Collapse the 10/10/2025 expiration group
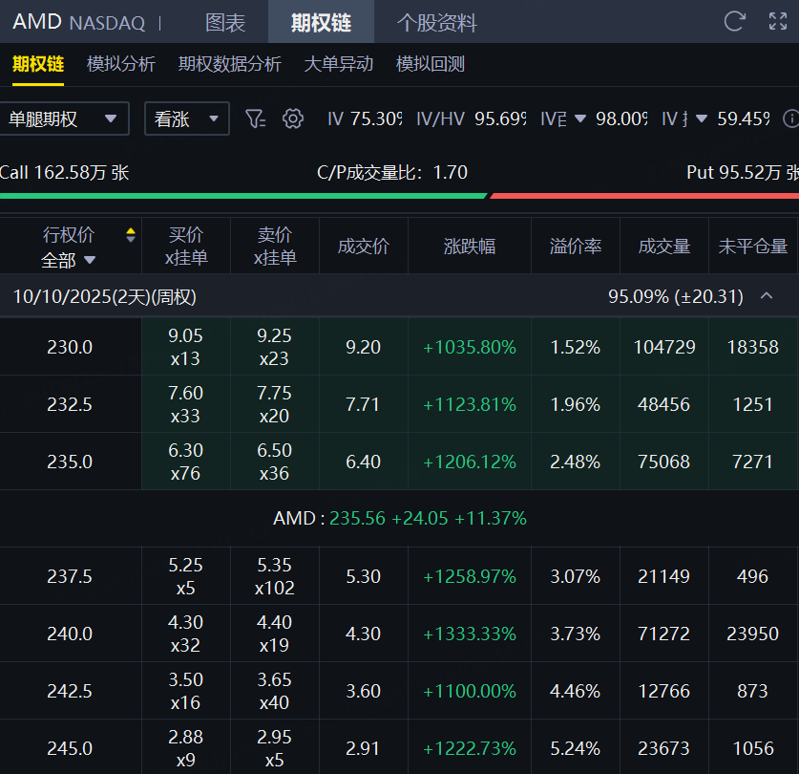Screen dimensions: 799x774 coord(766,296)
